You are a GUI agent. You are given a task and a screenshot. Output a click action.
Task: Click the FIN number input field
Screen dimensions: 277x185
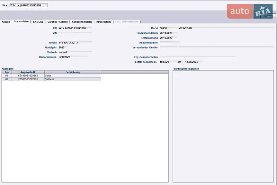tap(34, 6)
